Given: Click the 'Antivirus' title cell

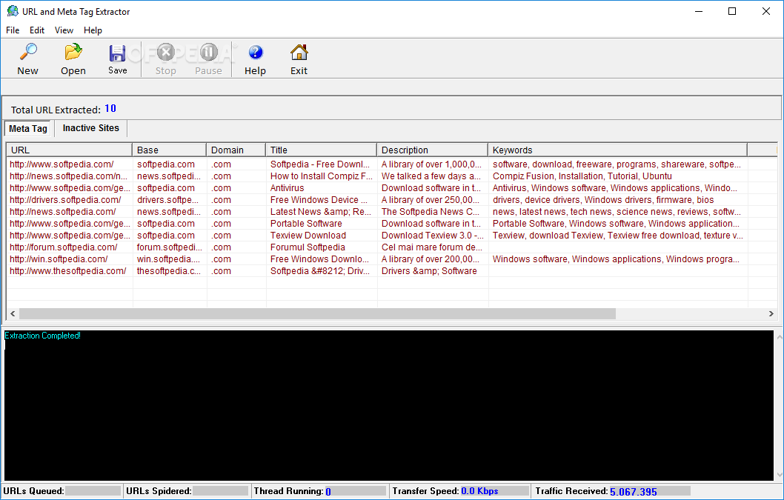Looking at the screenshot, I should (287, 188).
